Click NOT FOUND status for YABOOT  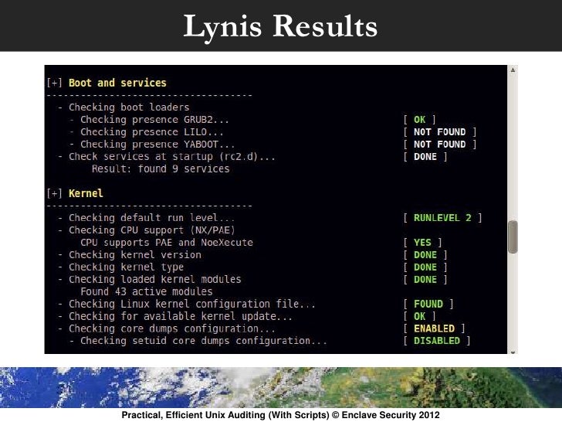pyautogui.click(x=440, y=145)
